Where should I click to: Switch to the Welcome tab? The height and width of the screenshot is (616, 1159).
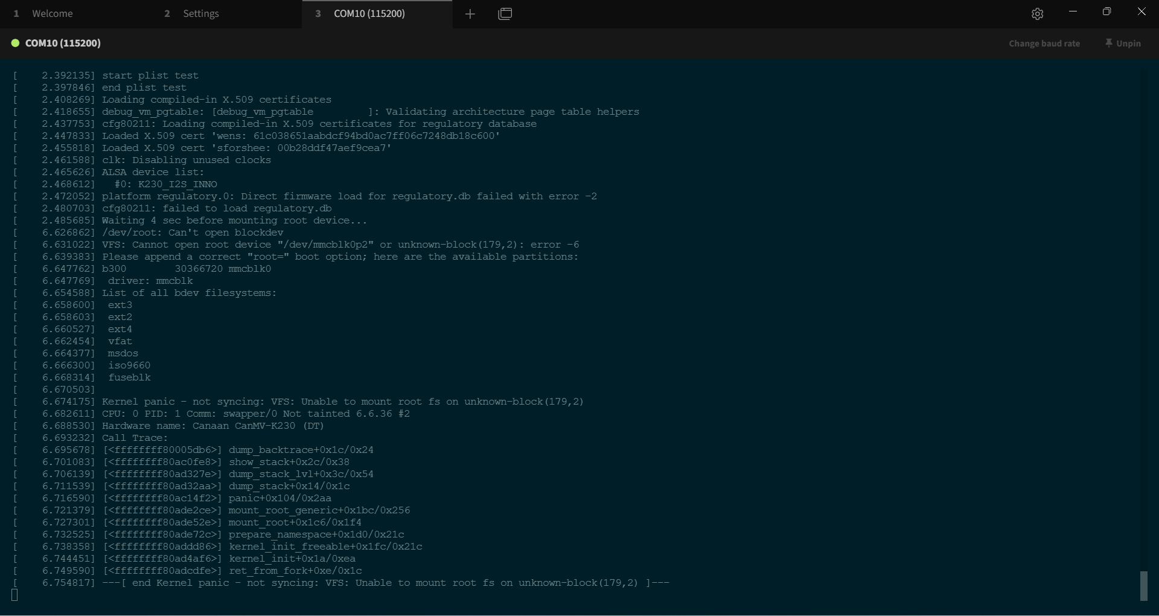pos(53,14)
